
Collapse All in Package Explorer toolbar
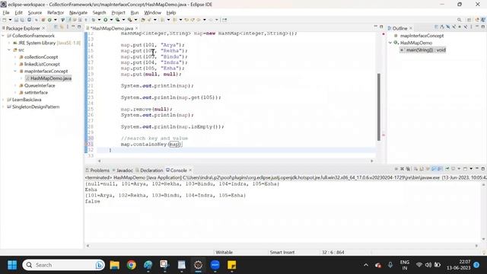(56, 27)
